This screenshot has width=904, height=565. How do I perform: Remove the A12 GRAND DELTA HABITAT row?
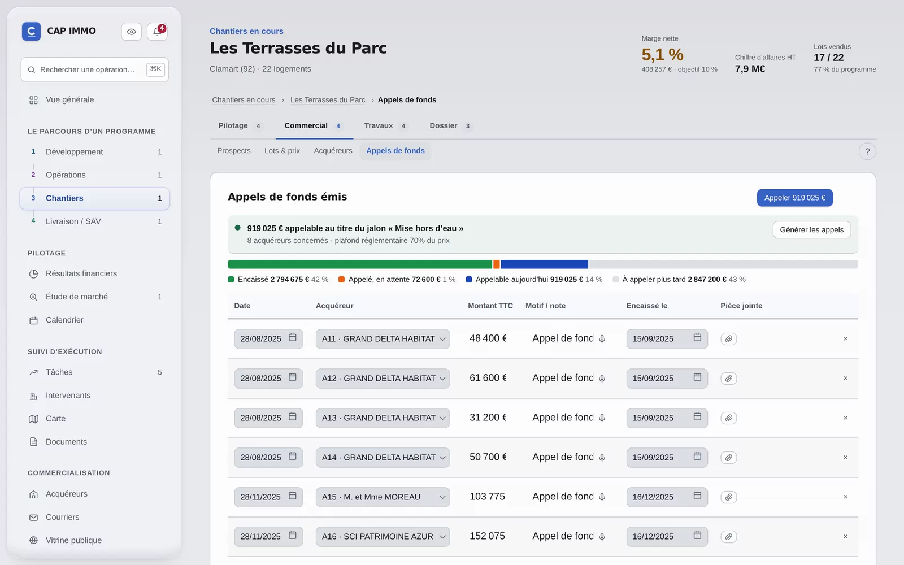(x=845, y=379)
